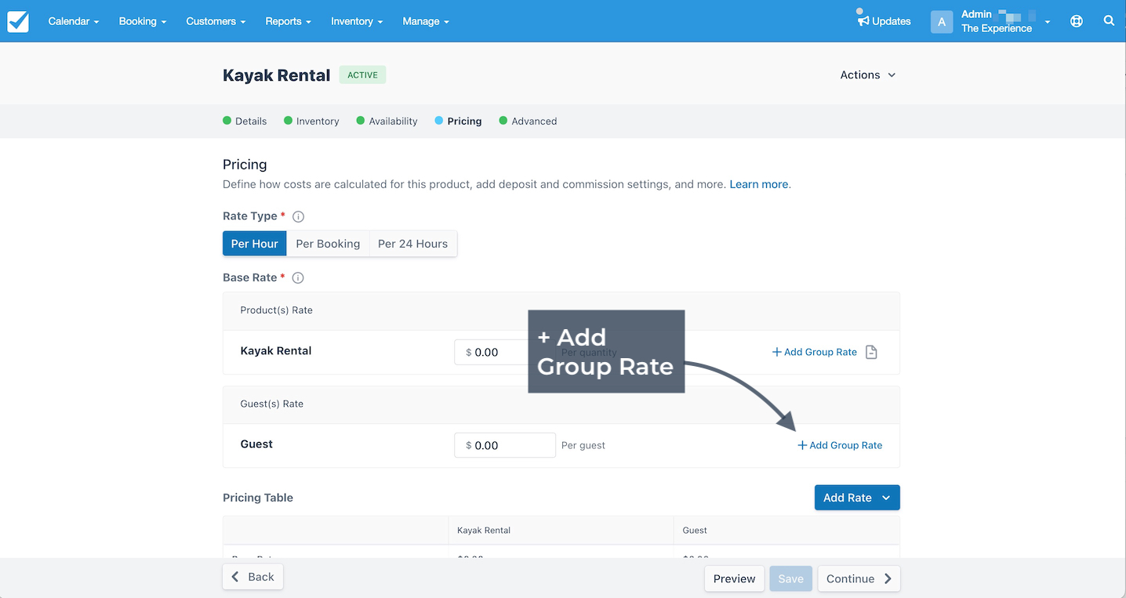Image resolution: width=1126 pixels, height=598 pixels.
Task: Click the Guest column header in Pricing Table
Action: click(695, 531)
